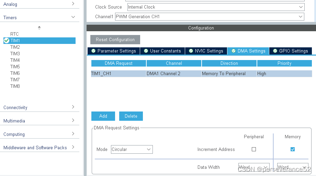Expand the Multimedia category
316x176 pixels.
[x=73, y=120]
